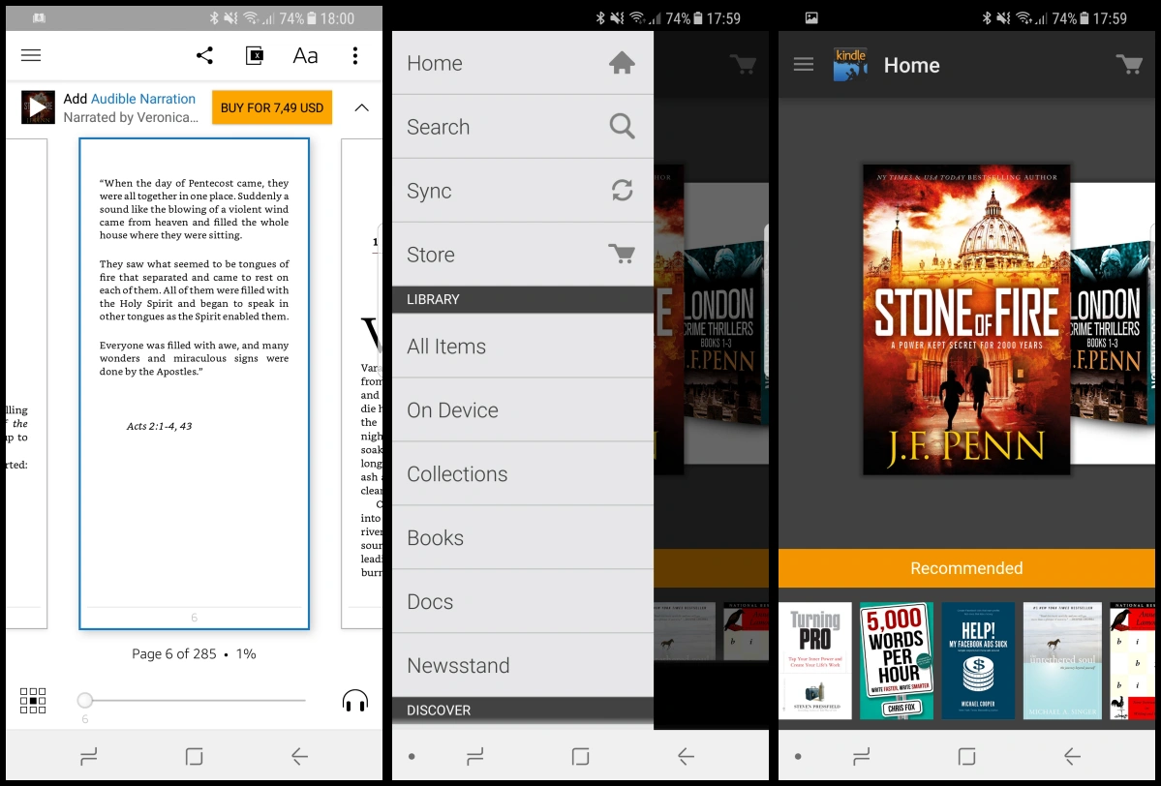Open the store cart on Home screen
1161x786 pixels.
pyautogui.click(x=1129, y=65)
